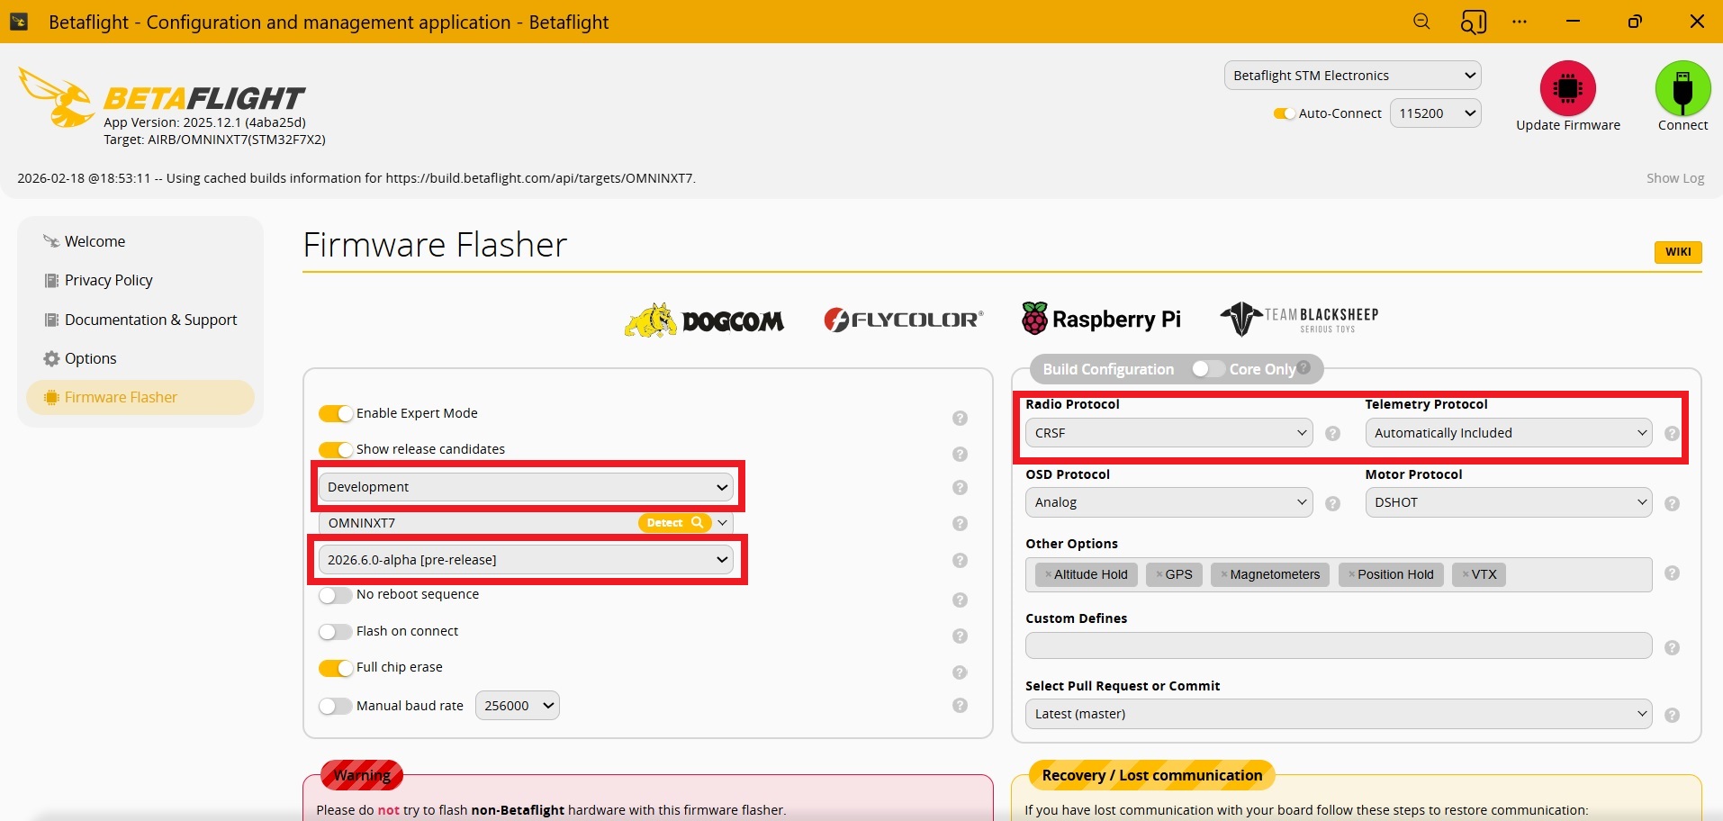The image size is (1723, 821).
Task: Open the title bar search magnifier
Action: 1421,21
